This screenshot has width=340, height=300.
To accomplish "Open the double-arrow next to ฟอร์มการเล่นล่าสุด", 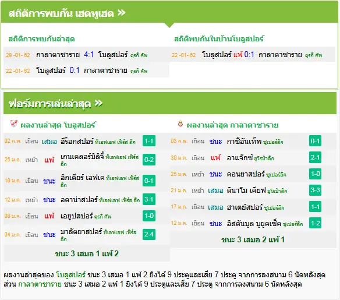I will point(98,103).
